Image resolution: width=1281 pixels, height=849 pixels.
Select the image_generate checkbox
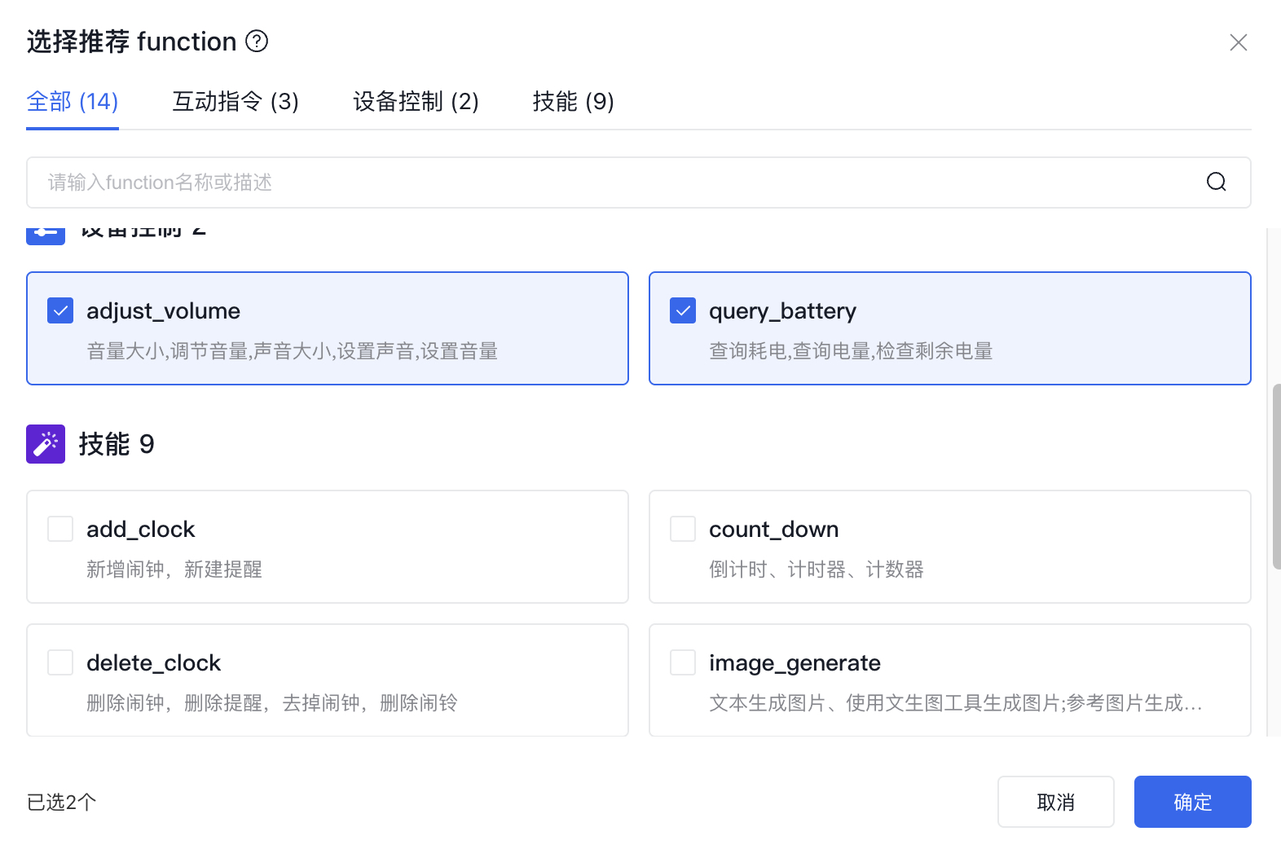(683, 662)
